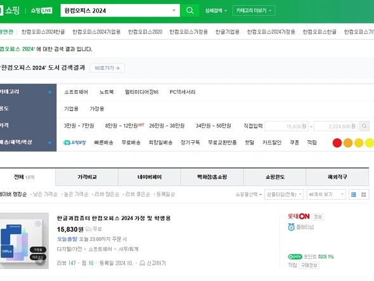This screenshot has width=374, height=281.
Task: Select the orange color swatch
Action: click(348, 143)
